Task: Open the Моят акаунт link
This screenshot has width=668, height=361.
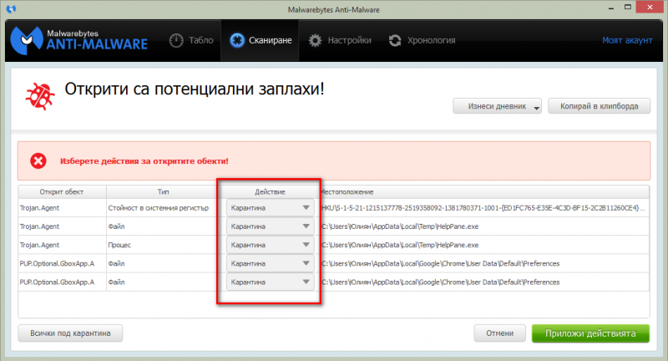Action: pos(627,40)
